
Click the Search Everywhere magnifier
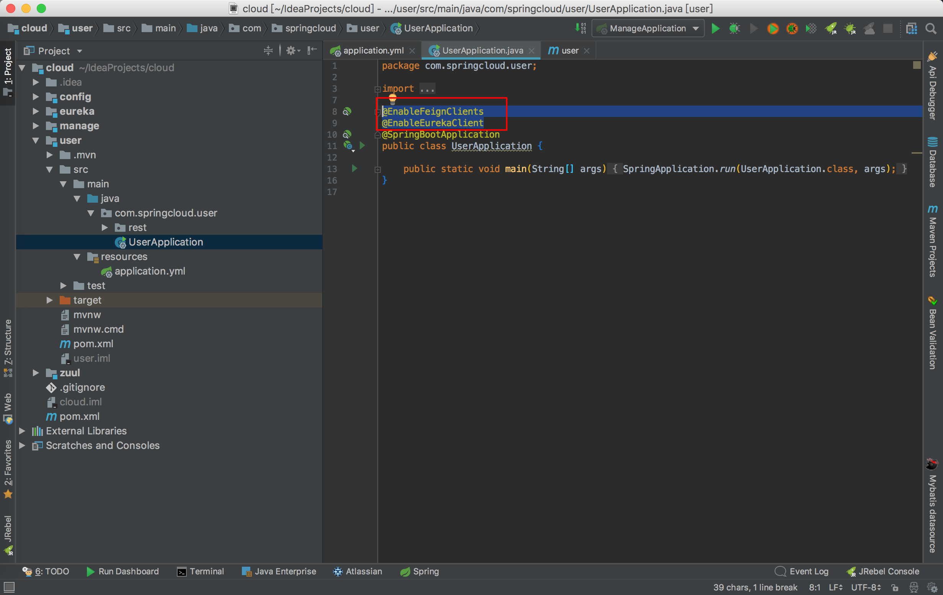click(x=931, y=29)
